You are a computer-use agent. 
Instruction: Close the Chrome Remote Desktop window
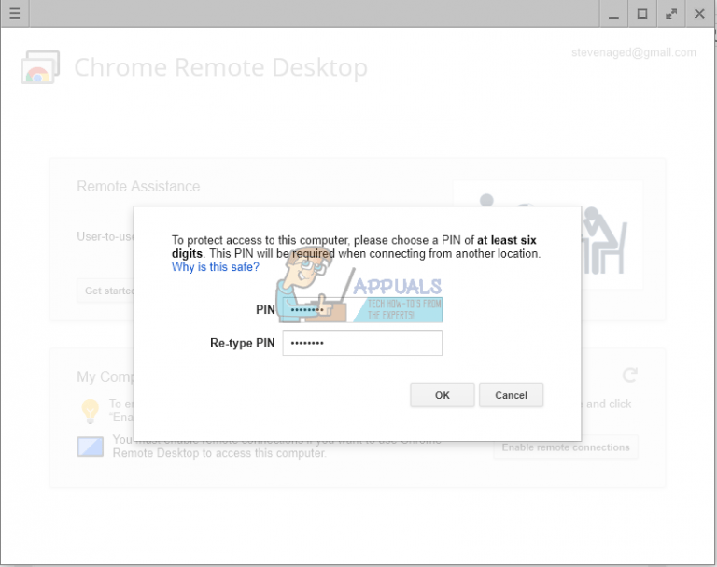point(699,14)
